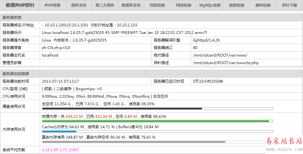This screenshot has width=303, height=154.
Task: Select the localhost hostname value
Action: pos(50,55)
